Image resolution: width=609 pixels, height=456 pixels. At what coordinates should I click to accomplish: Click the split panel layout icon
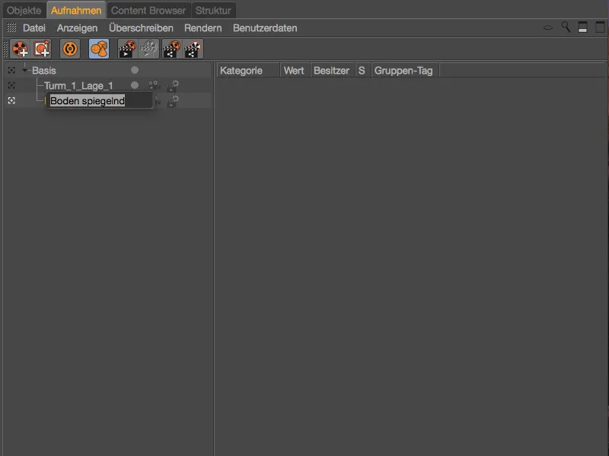coord(582,27)
